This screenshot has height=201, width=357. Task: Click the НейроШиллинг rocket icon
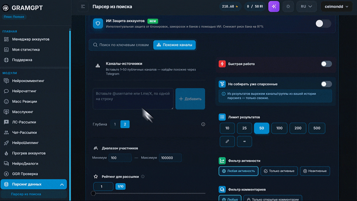point(6,143)
